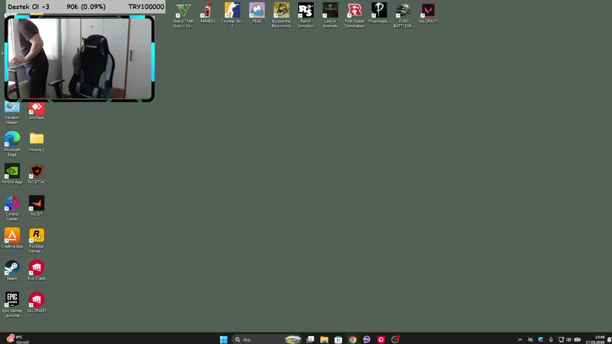The width and height of the screenshot is (612, 344).
Task: Open the Ranch Simulator shortcut
Action: (x=306, y=16)
